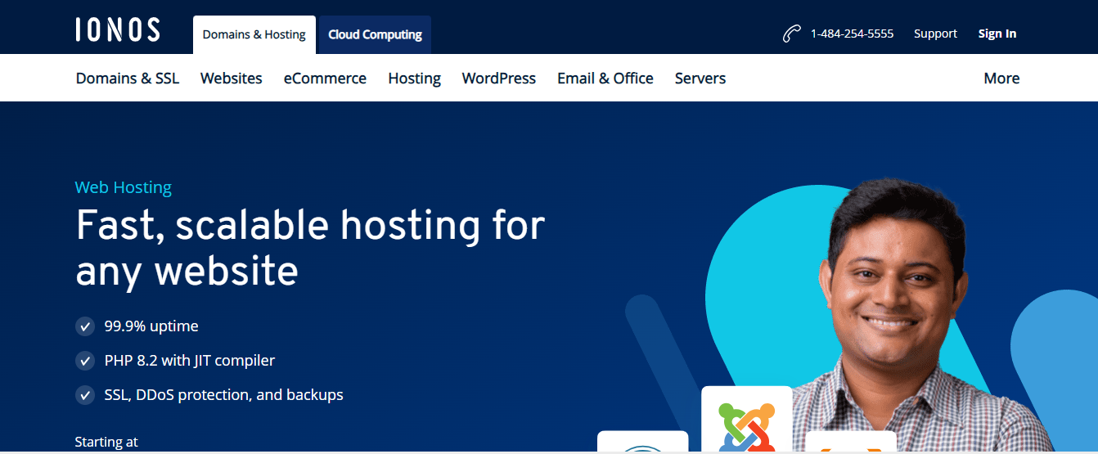Expand the Email & Office menu
Screen dimensions: 1098x454
pyautogui.click(x=605, y=79)
